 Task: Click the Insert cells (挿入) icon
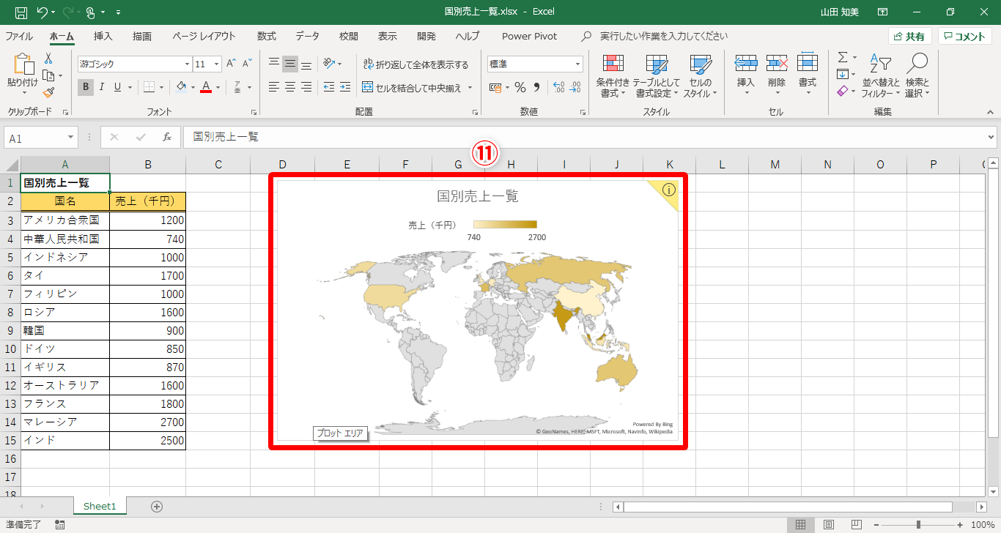point(745,63)
